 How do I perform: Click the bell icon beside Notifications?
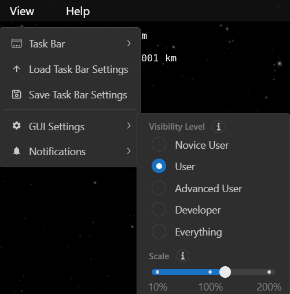pos(17,151)
